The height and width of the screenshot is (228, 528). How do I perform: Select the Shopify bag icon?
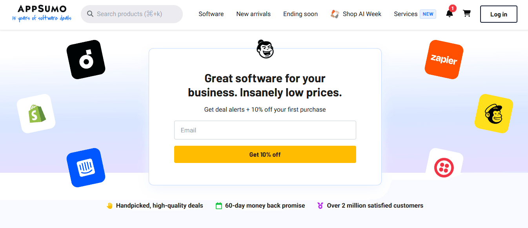[36, 113]
